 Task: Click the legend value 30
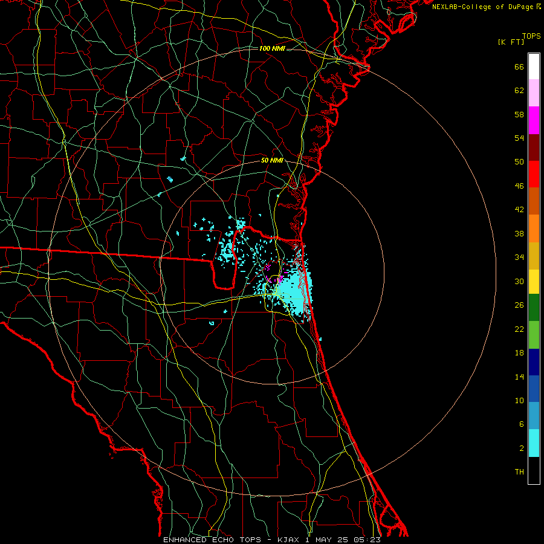[519, 281]
